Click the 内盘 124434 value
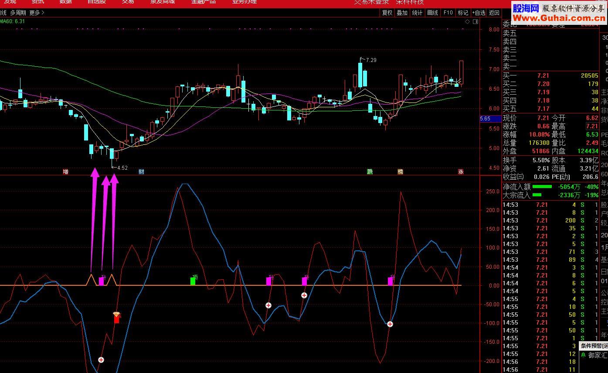Image resolution: width=608 pixels, height=373 pixels. click(x=587, y=151)
